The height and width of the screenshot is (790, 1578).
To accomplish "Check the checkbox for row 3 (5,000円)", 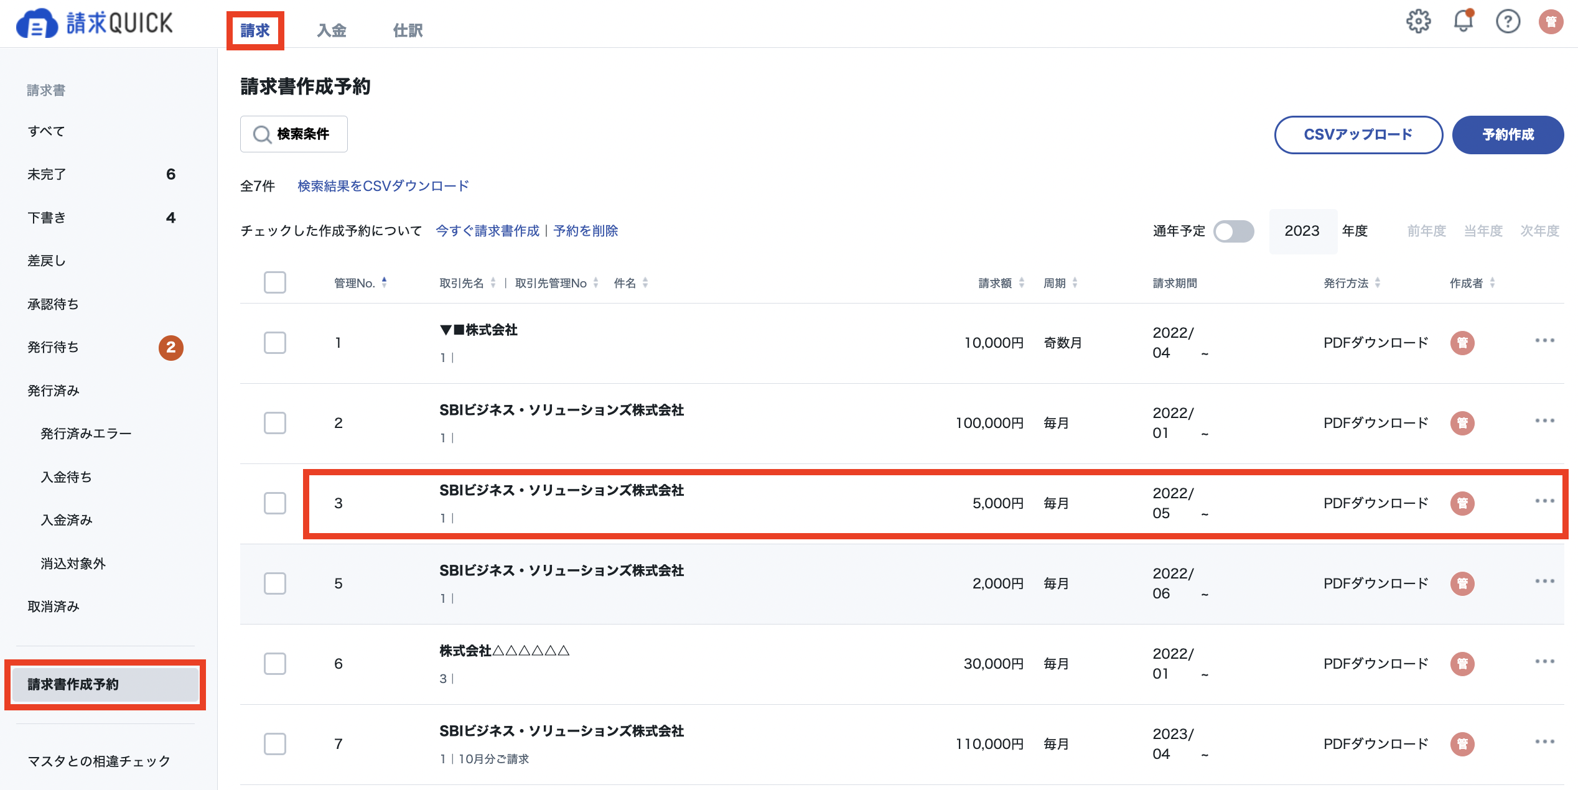I will 274,503.
